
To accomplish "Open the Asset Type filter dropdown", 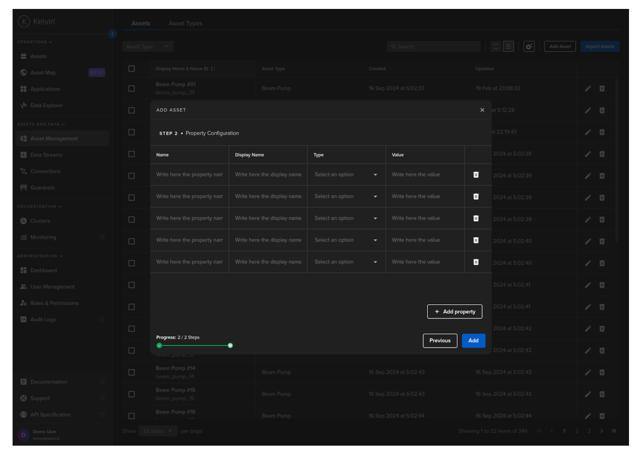I will click(x=147, y=47).
